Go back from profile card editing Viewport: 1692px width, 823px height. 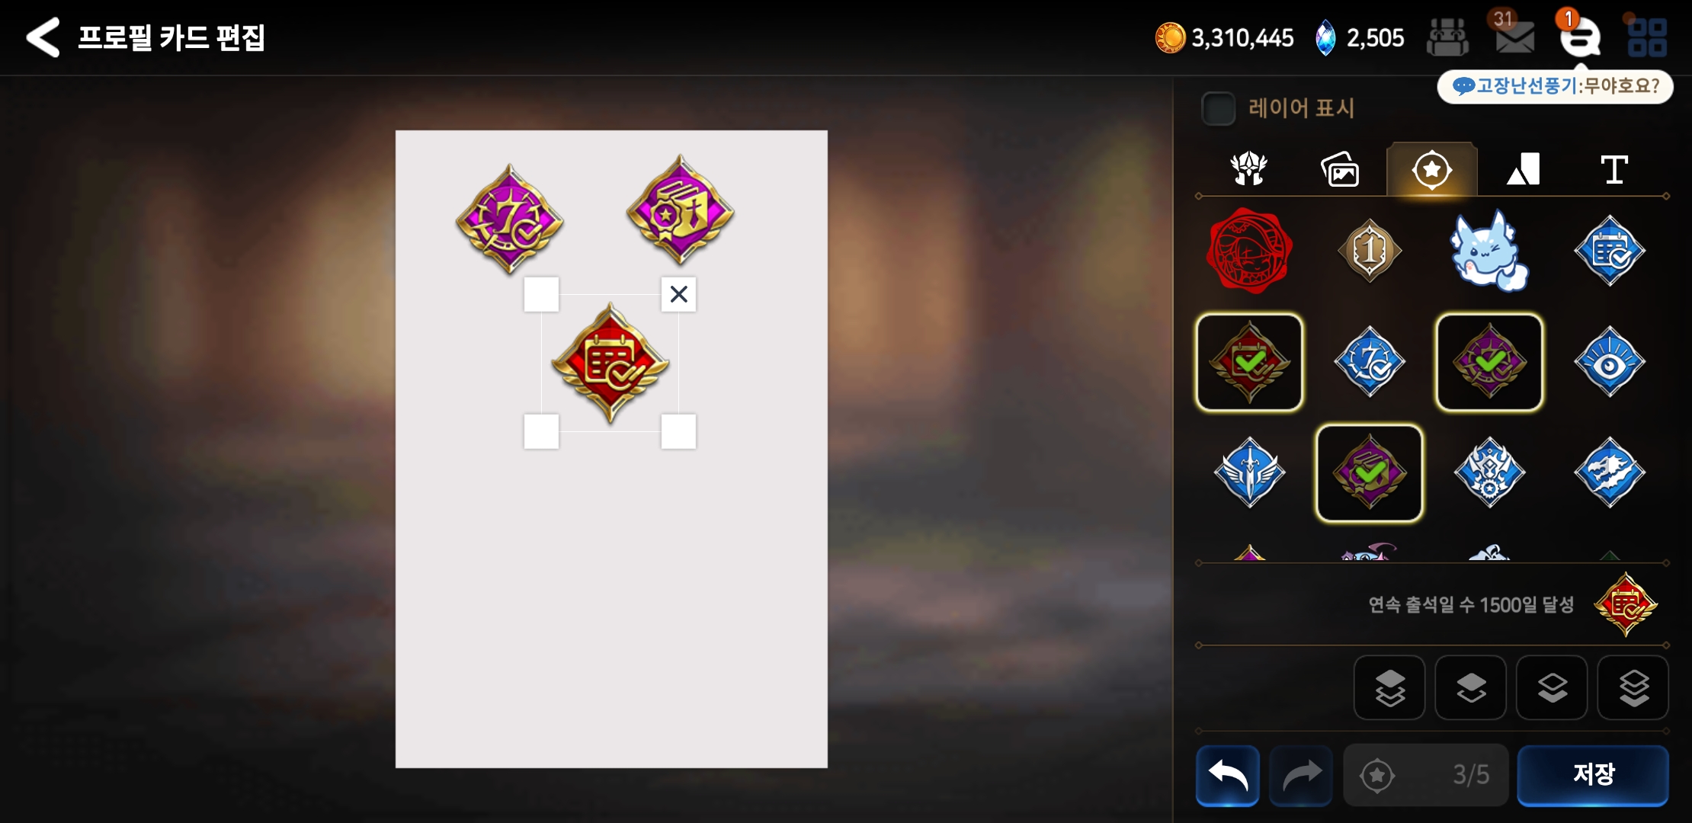pos(43,37)
